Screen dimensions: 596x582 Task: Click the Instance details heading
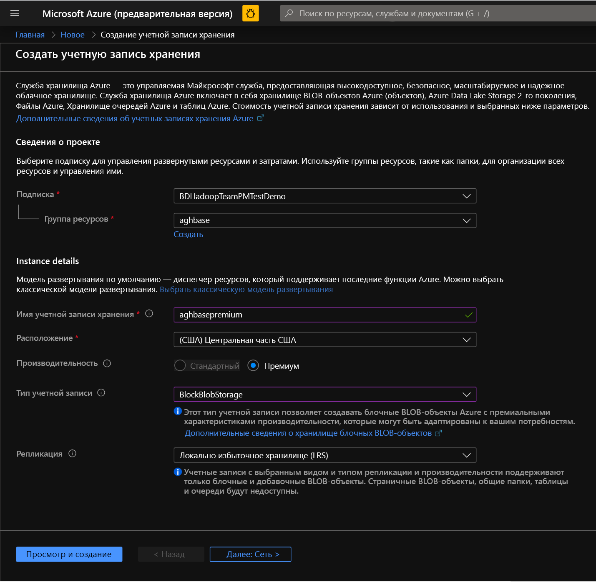[x=48, y=261]
